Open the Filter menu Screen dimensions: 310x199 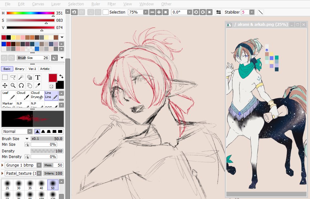coord(112,4)
